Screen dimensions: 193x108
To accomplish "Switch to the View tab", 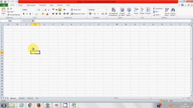I will [68, 5].
